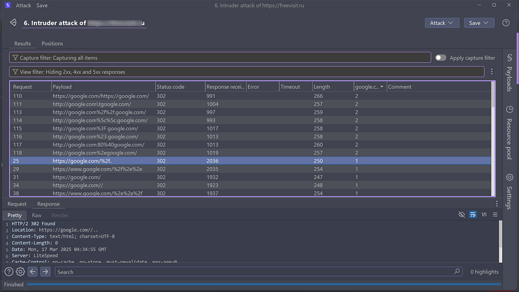
Task: Click the View filter funnel icon
Action: [x=15, y=72]
